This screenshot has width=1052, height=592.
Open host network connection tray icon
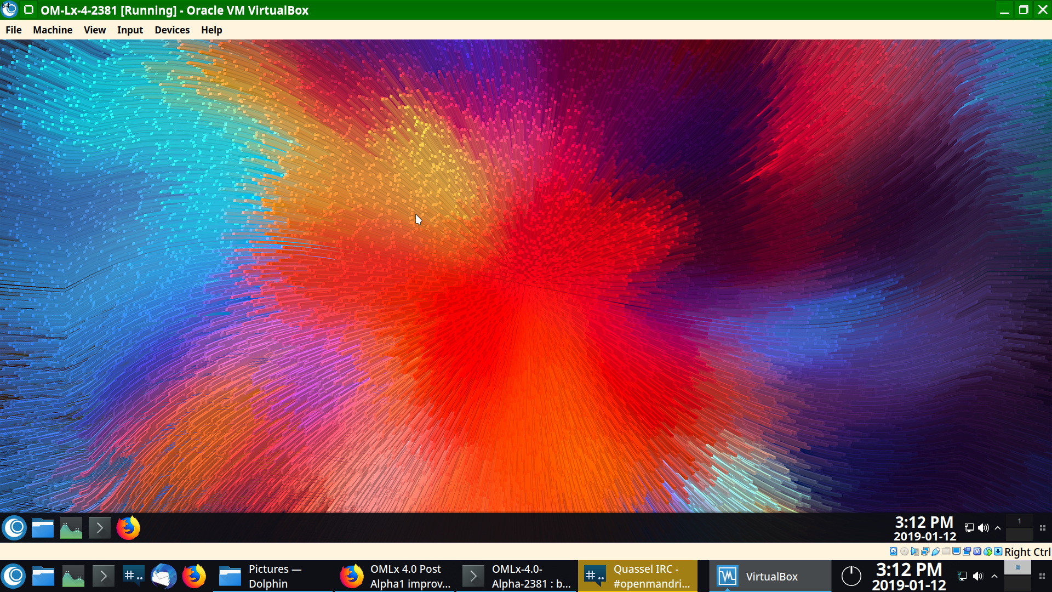962,576
